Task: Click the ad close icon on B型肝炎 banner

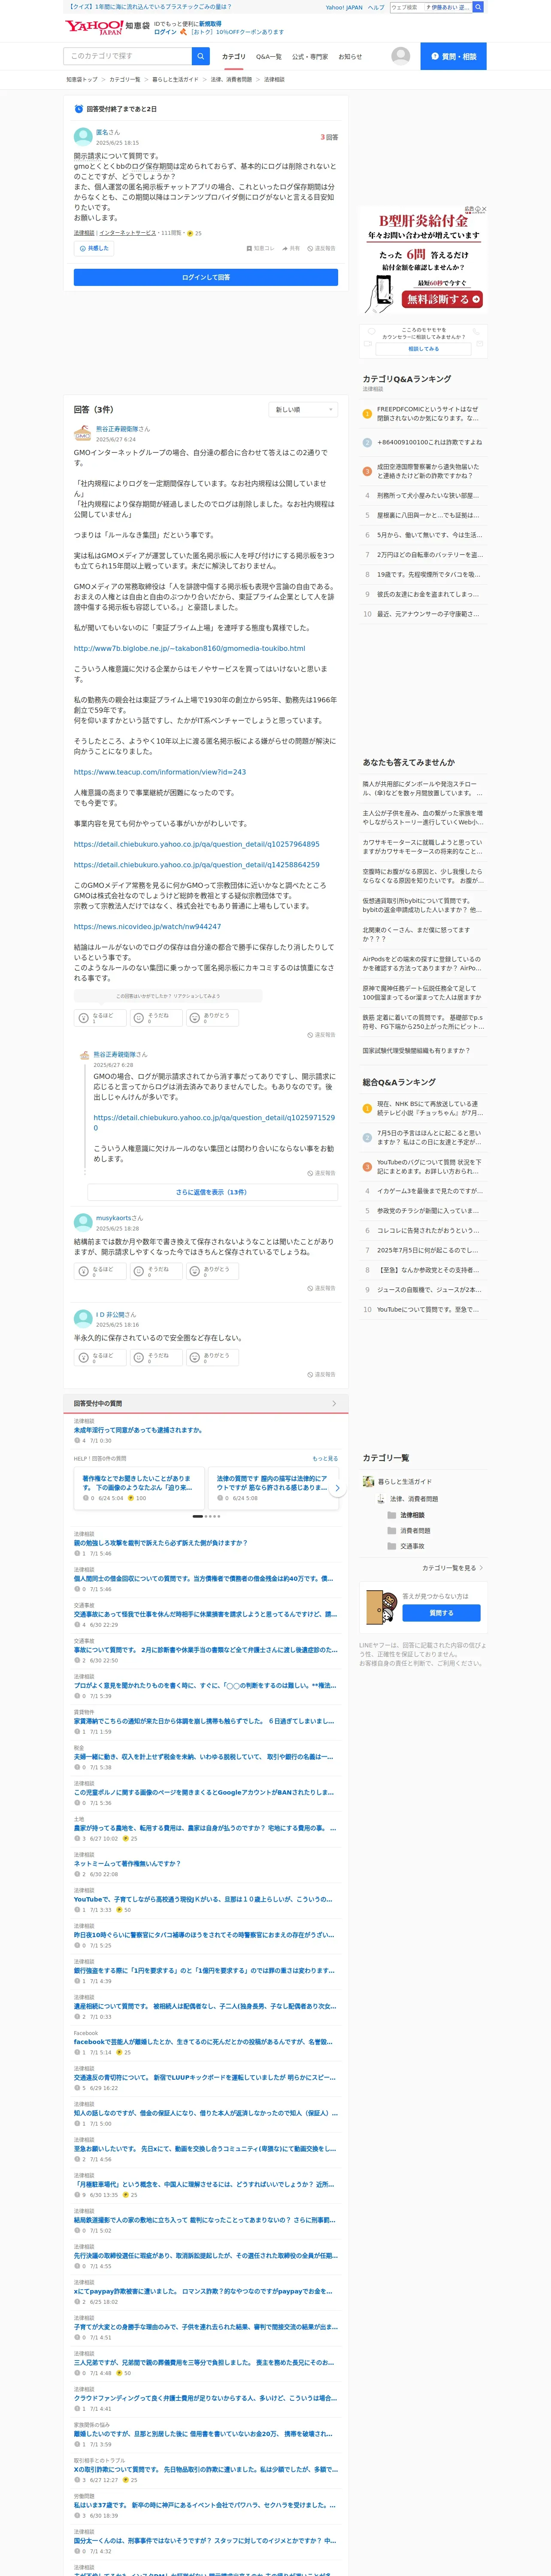Action: tap(484, 209)
